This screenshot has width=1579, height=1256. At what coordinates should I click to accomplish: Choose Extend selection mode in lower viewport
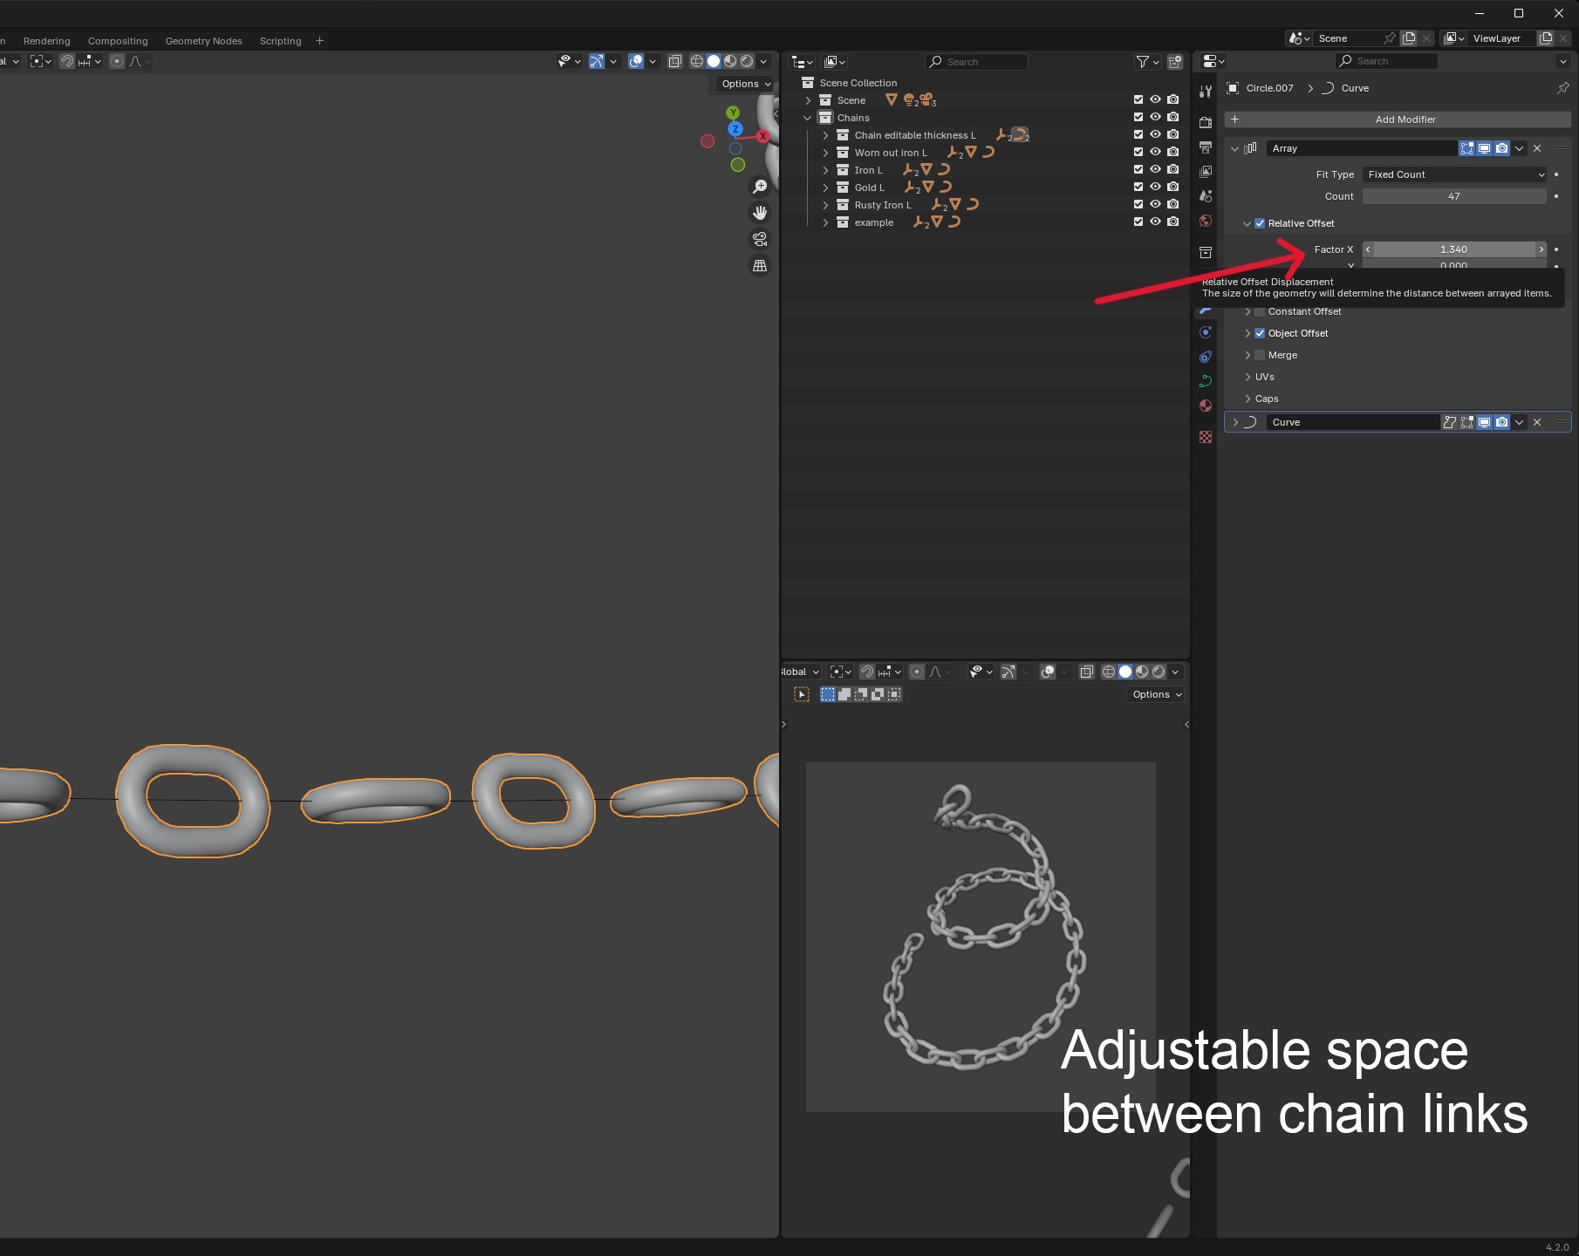click(844, 694)
